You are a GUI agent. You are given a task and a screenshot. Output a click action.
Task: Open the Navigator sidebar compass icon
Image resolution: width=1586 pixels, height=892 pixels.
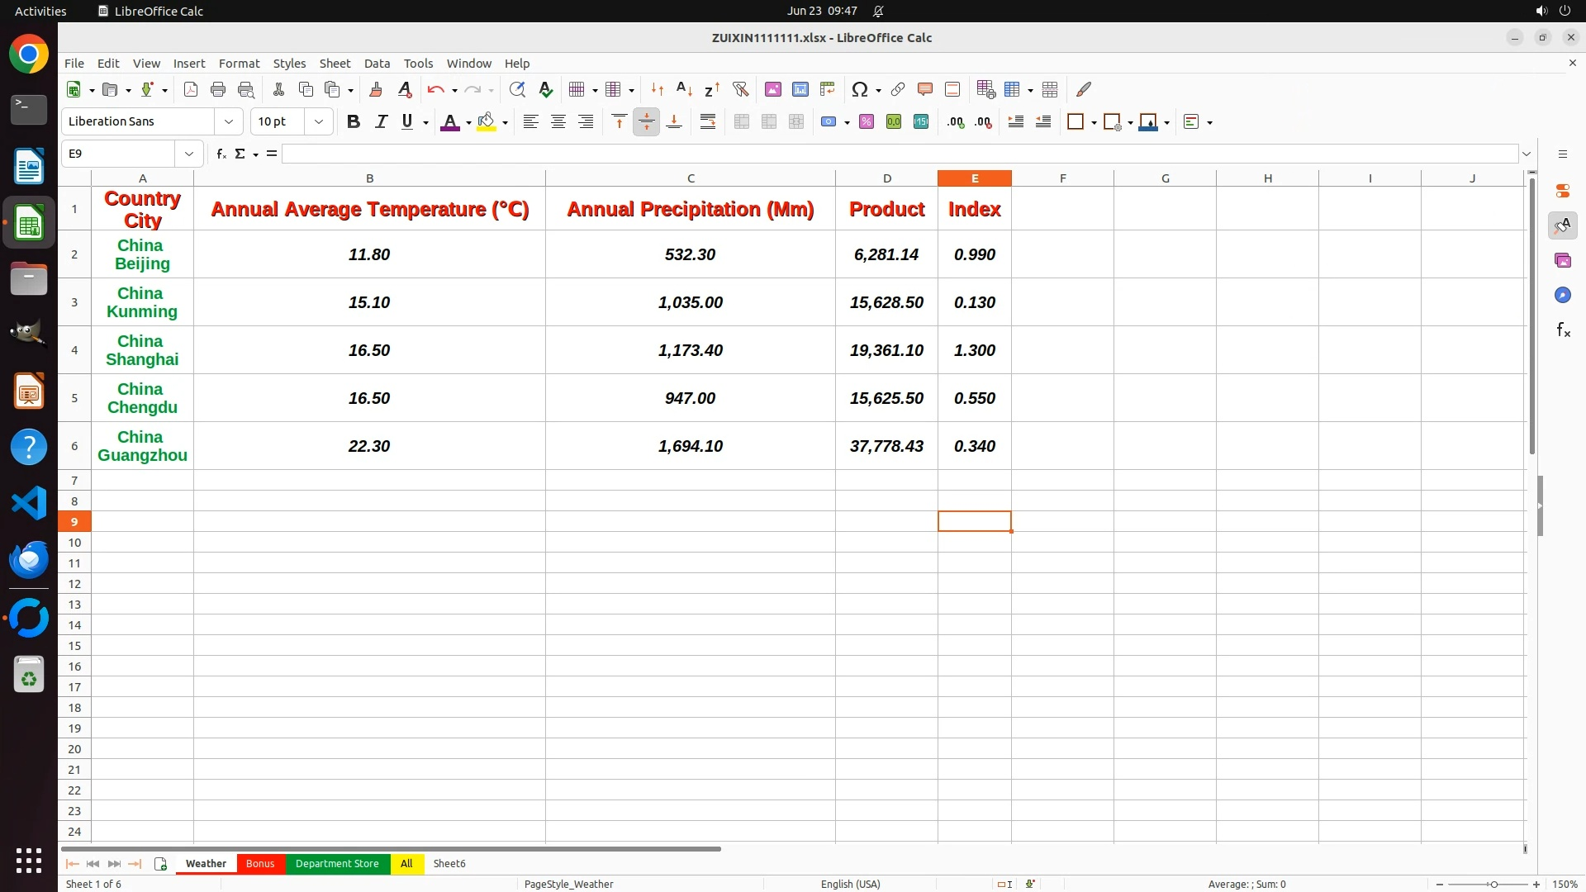1562,296
